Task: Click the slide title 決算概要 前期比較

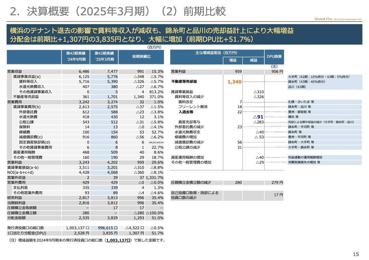Action: pyautogui.click(x=118, y=11)
